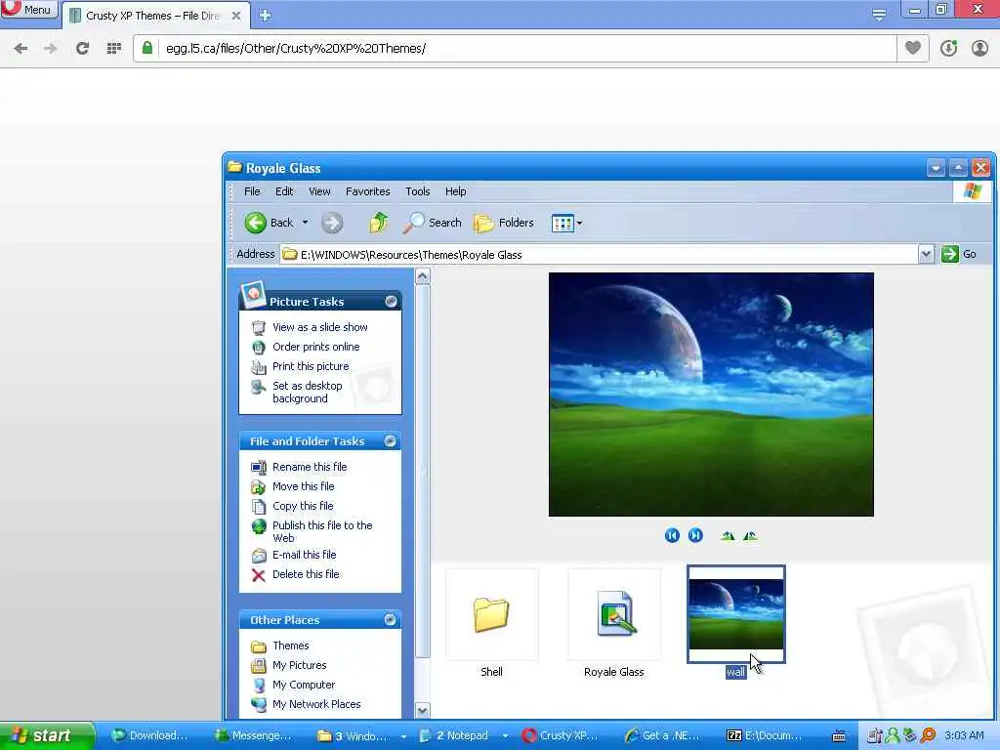Click Print this picture

tap(311, 366)
